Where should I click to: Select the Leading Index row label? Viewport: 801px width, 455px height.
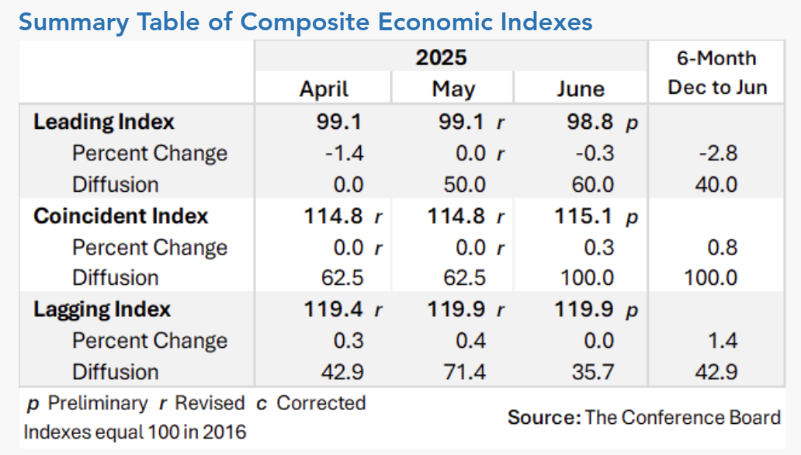pos(104,122)
